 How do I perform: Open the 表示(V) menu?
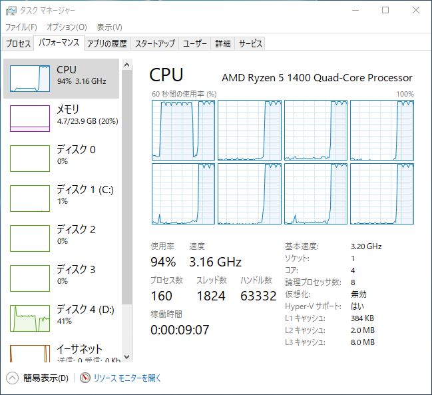click(109, 27)
